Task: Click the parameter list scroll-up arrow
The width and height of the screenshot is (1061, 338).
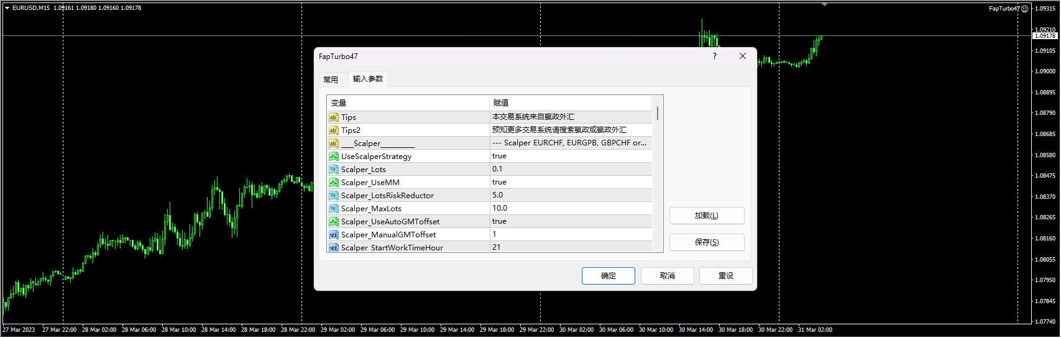Action: click(x=658, y=100)
